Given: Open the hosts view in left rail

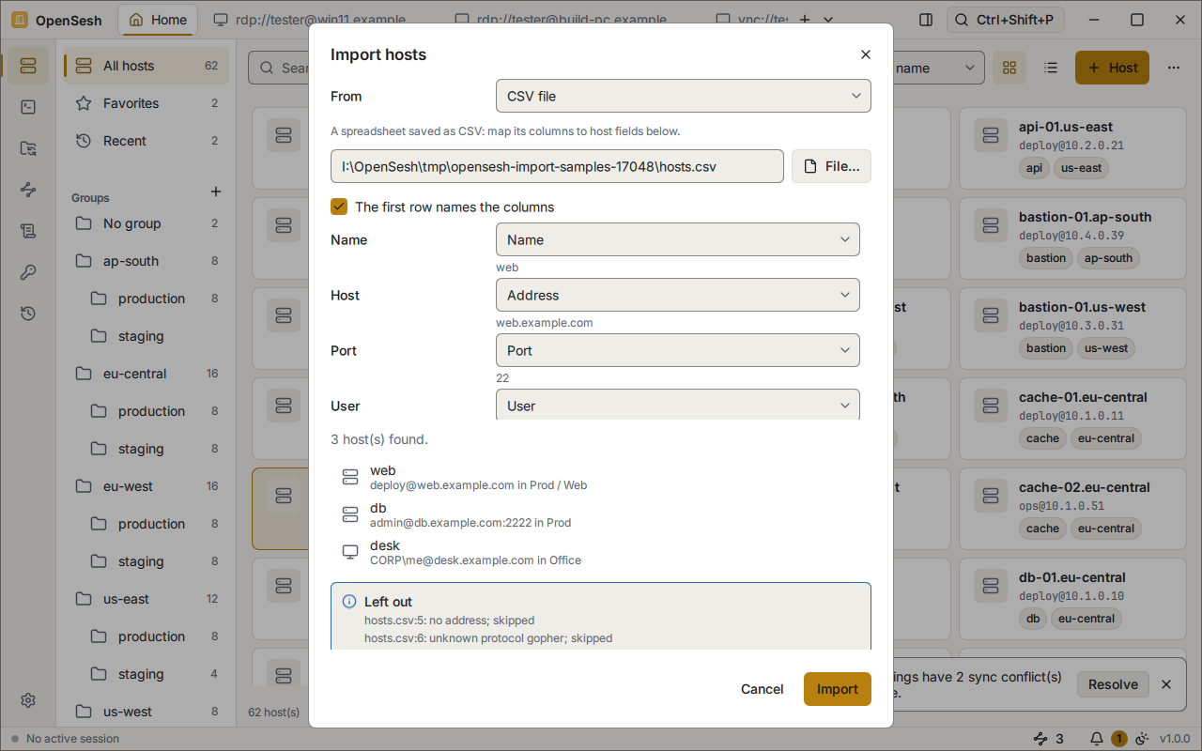Looking at the screenshot, I should (27, 66).
